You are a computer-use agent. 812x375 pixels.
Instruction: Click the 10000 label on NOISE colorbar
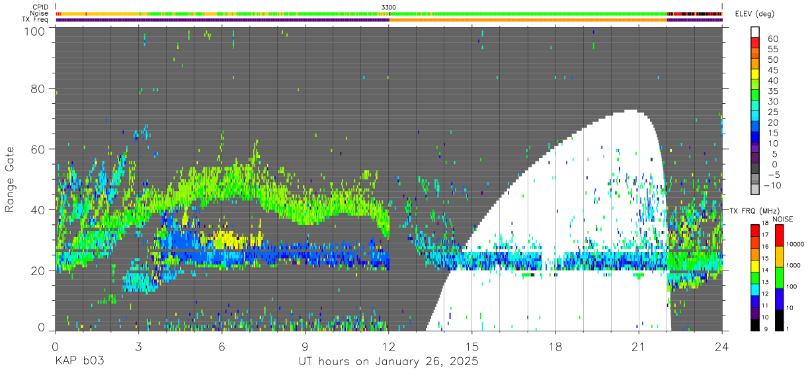795,245
